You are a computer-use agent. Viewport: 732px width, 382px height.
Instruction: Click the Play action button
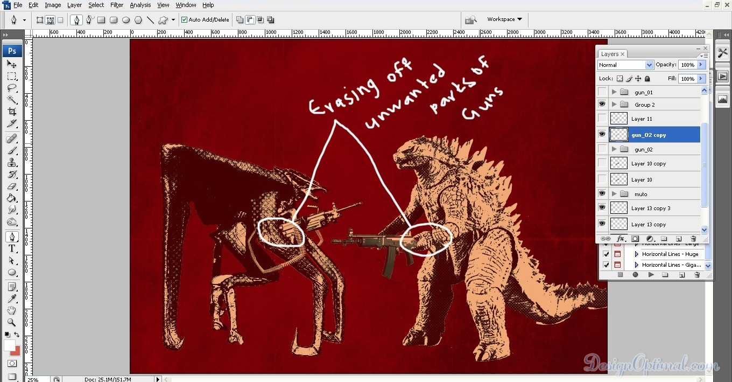[651, 275]
